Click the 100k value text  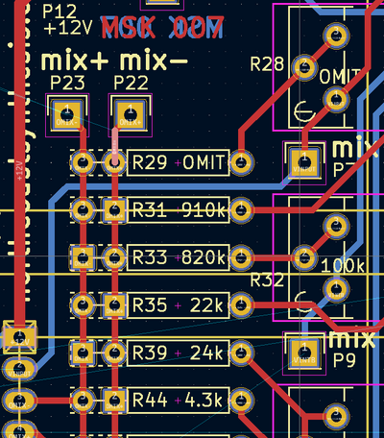click(343, 265)
